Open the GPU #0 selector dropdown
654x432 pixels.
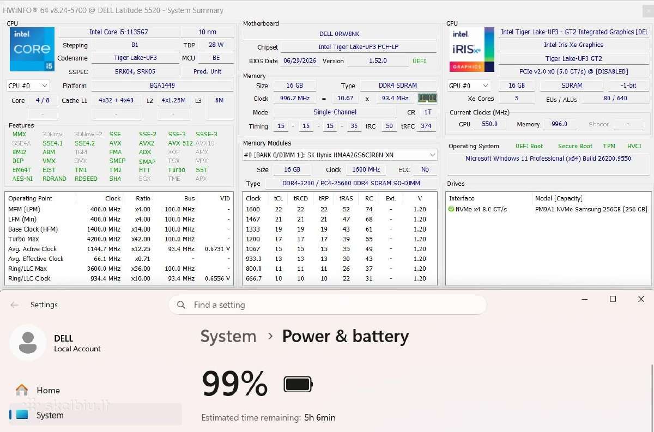pos(469,86)
